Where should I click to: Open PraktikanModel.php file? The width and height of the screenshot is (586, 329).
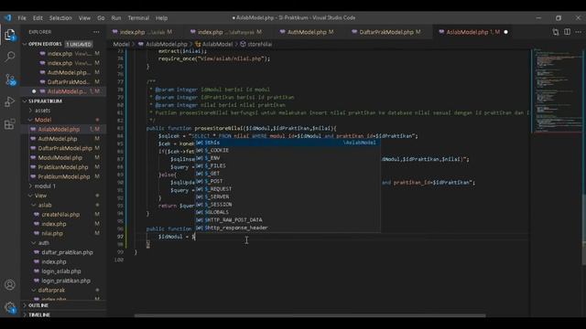[x=63, y=167]
